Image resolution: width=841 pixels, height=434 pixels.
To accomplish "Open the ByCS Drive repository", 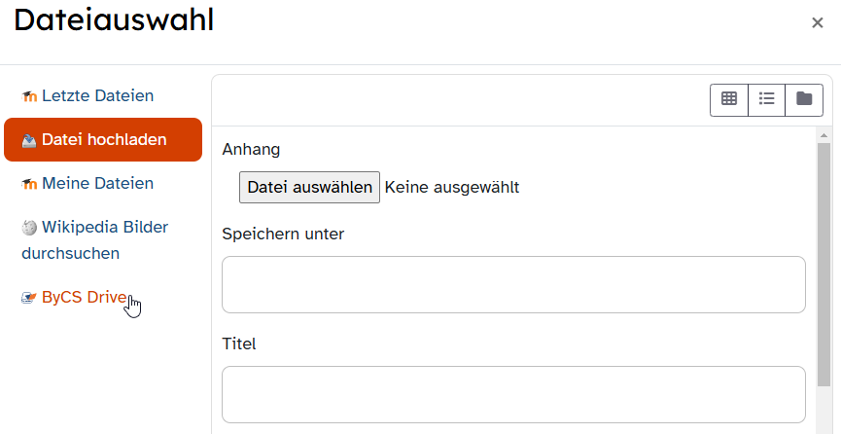I will pos(84,298).
